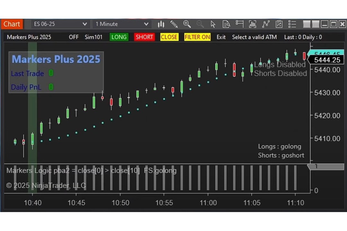The image size is (347, 231).
Task: Select the cursor pointer tool
Action: click(x=213, y=24)
